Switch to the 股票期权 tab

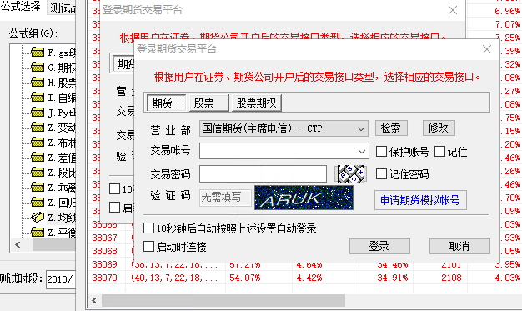point(256,103)
